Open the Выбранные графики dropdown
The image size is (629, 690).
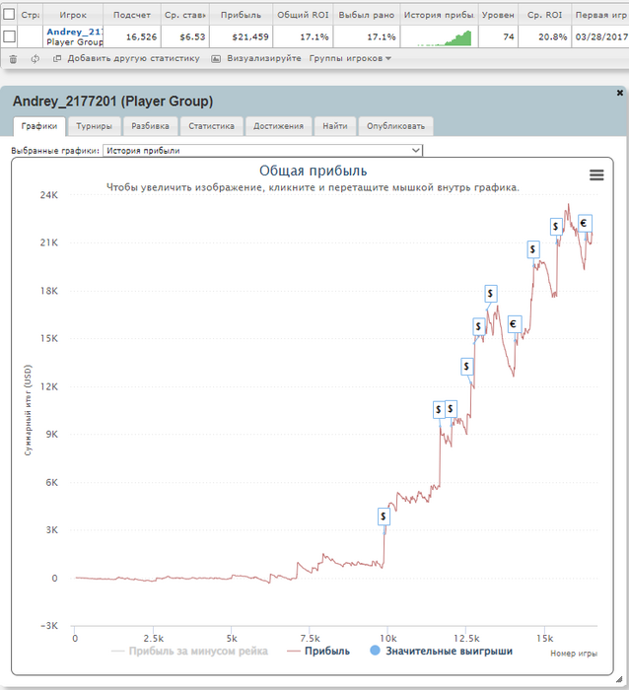[x=263, y=151]
